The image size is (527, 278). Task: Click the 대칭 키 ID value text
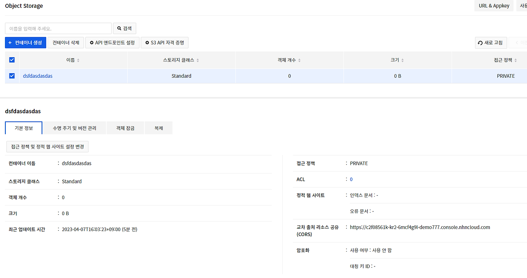tap(363, 266)
